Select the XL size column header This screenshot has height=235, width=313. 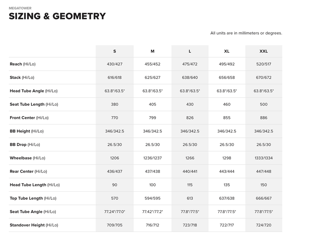pos(227,51)
